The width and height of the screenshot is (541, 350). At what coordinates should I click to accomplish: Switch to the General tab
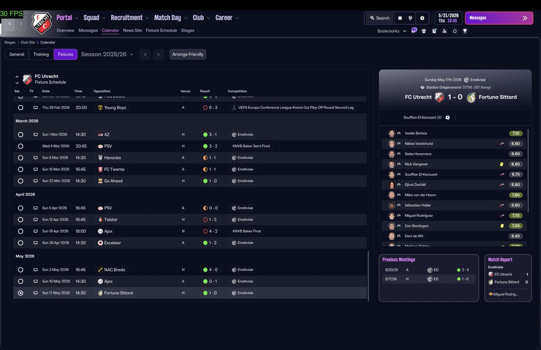(x=17, y=54)
